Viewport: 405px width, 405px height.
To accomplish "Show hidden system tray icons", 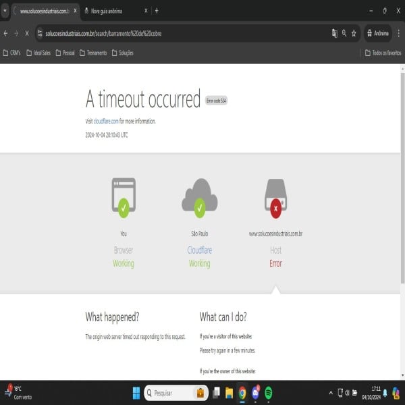I will [x=331, y=393].
